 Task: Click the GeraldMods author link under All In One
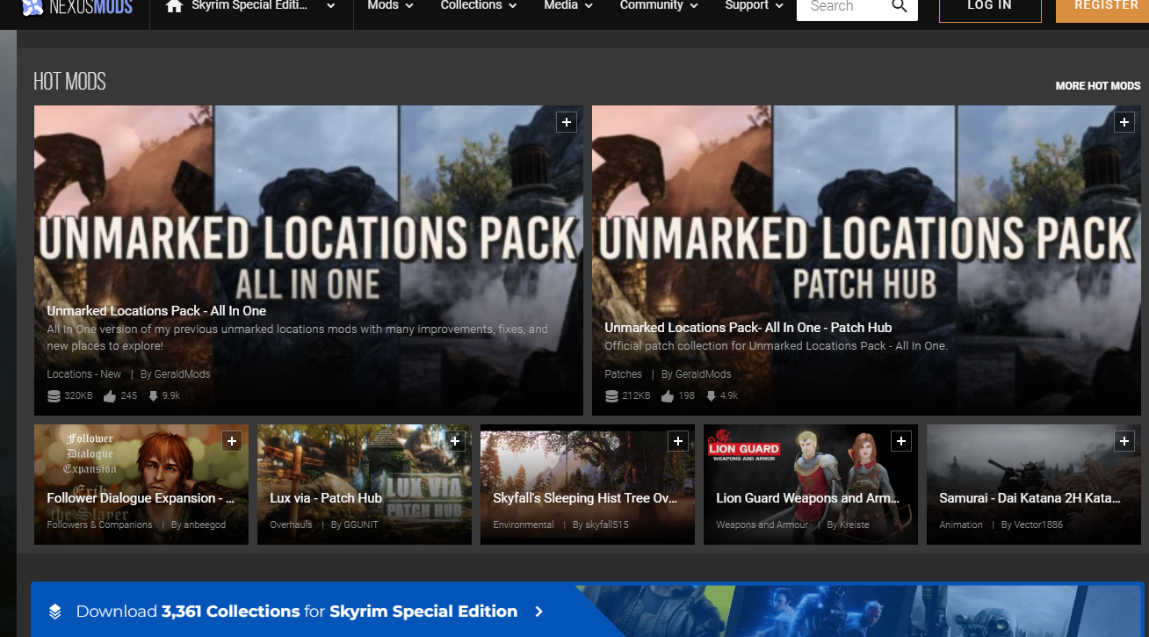(x=182, y=374)
